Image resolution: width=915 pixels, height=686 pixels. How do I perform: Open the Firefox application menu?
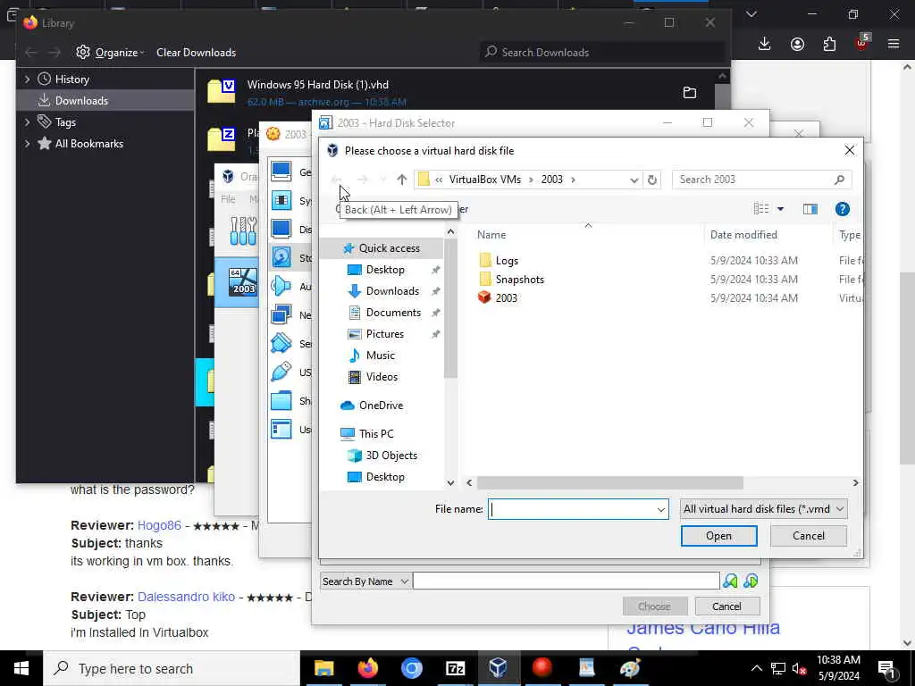click(x=894, y=44)
